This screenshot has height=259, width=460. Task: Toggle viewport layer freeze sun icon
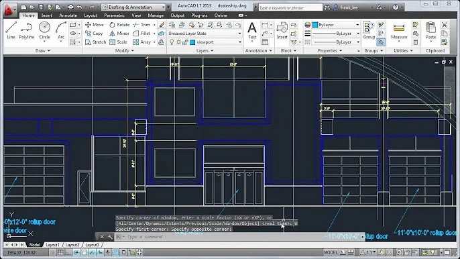[178, 42]
